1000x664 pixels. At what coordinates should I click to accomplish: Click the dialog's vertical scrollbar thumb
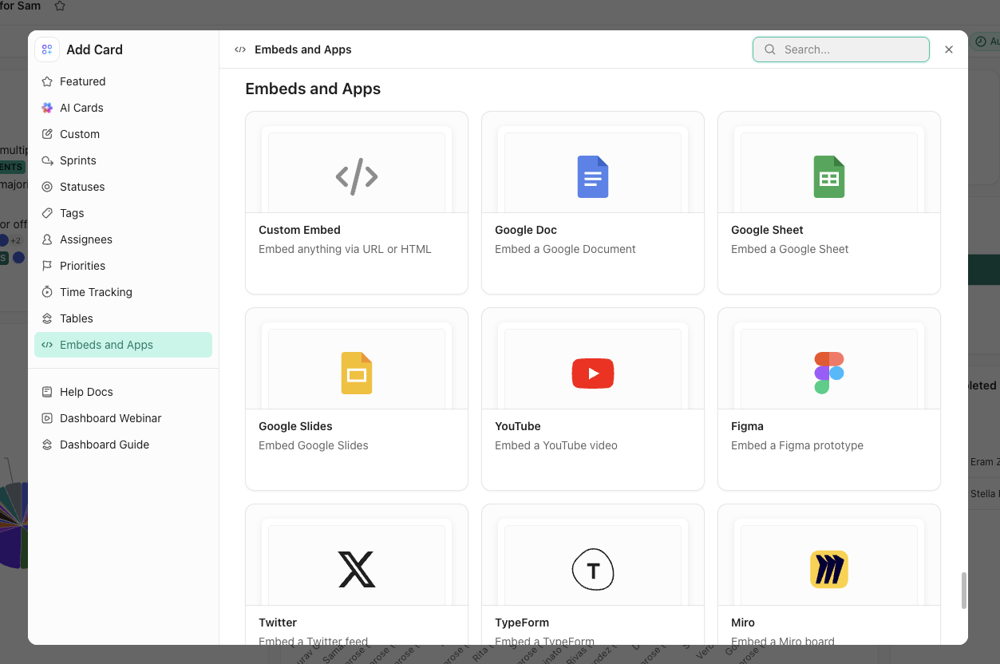click(963, 591)
